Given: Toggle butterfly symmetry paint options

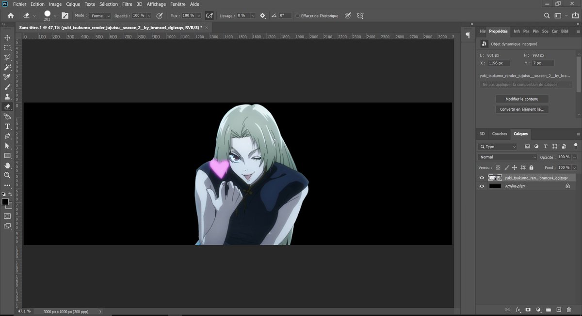Looking at the screenshot, I should tap(360, 15).
